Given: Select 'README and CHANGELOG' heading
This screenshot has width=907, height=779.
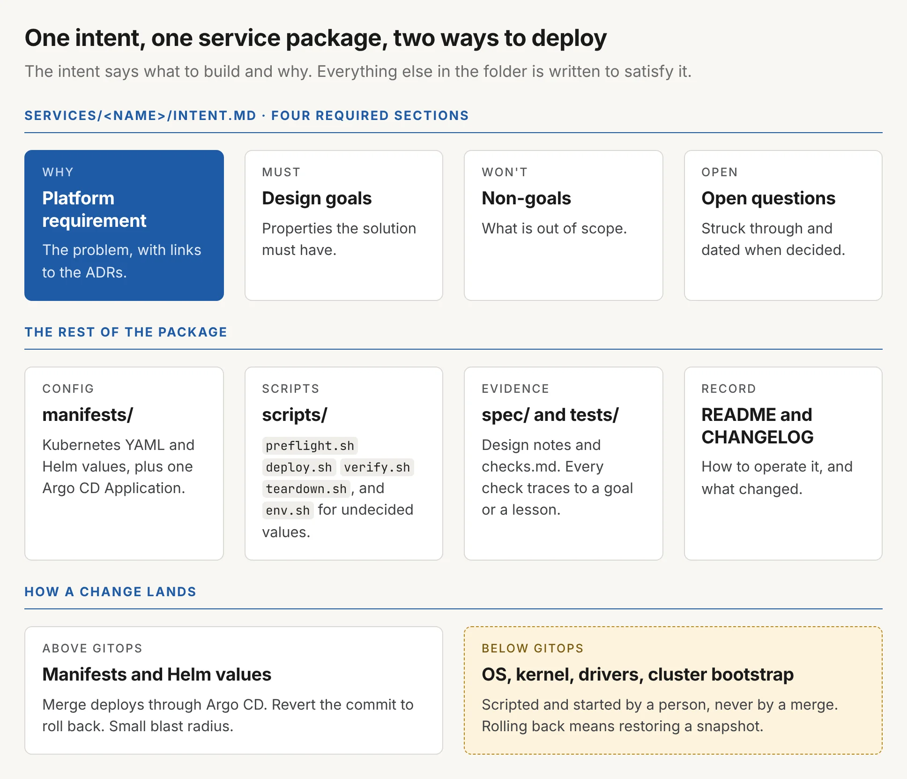Looking at the screenshot, I should pos(758,426).
